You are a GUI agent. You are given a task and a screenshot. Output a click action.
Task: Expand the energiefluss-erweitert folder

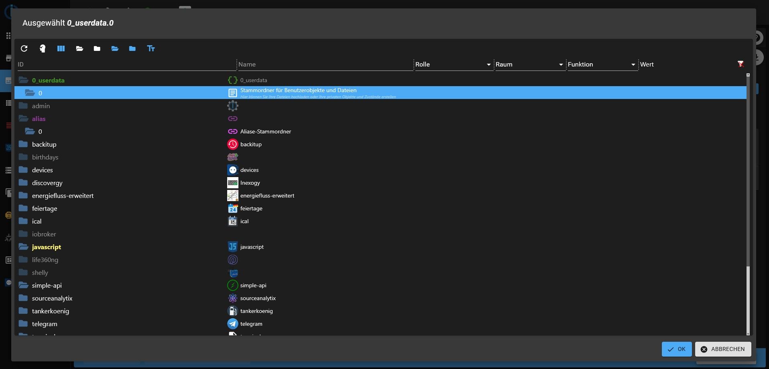23,196
